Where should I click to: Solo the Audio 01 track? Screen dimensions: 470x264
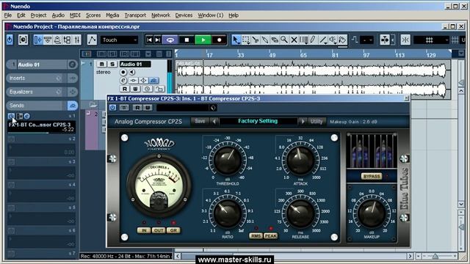point(112,64)
